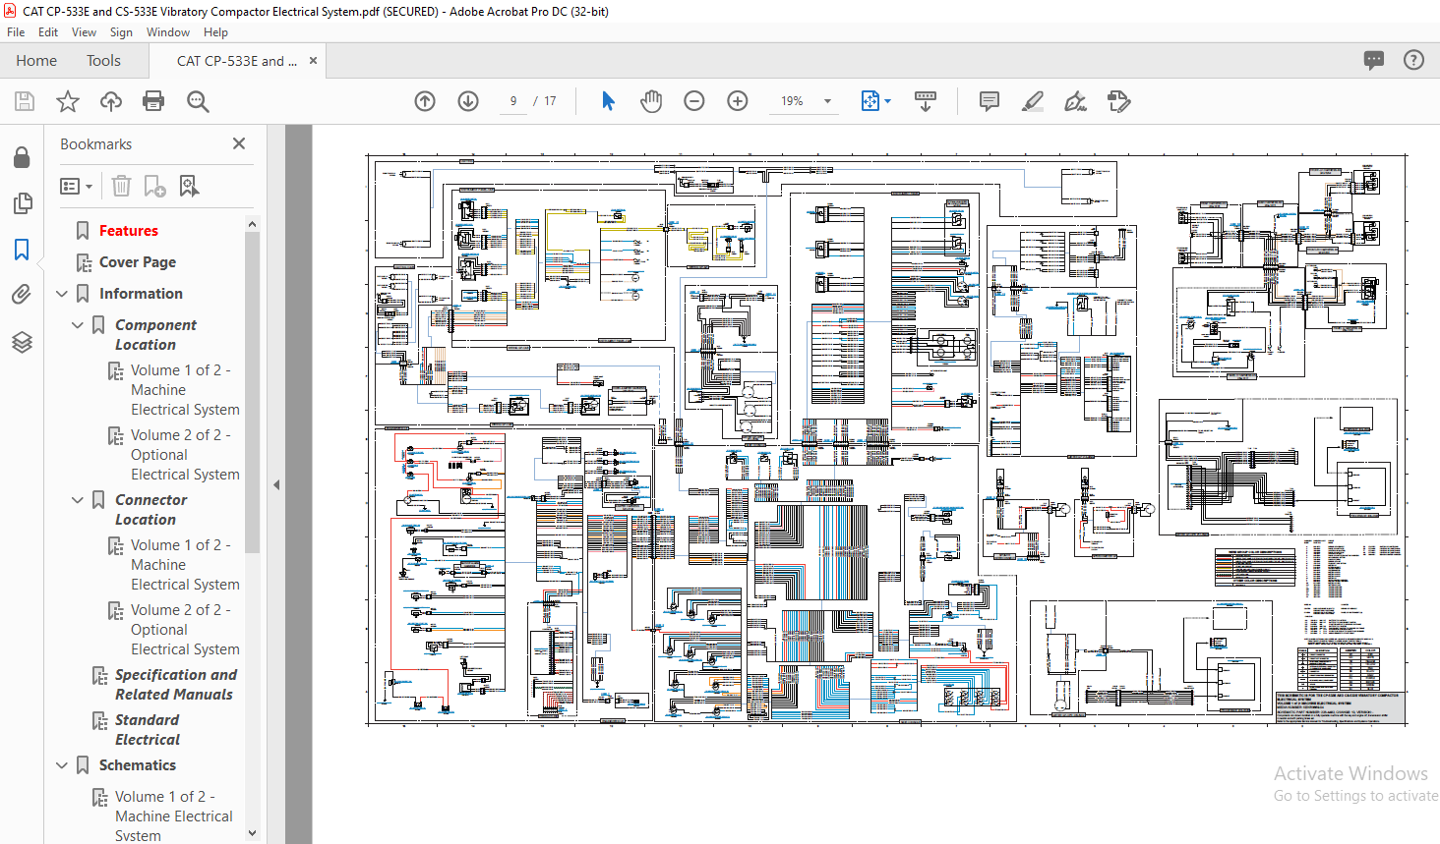Open the attachments paperclip panel

22,295
